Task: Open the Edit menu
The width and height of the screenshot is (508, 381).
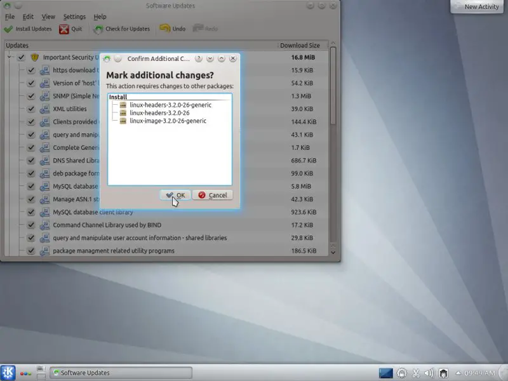Action: pos(28,17)
